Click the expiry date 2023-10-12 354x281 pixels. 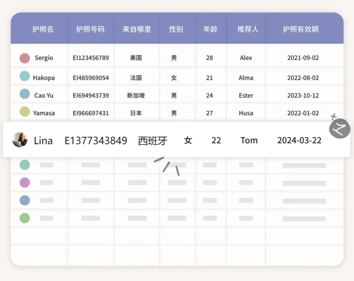(303, 95)
